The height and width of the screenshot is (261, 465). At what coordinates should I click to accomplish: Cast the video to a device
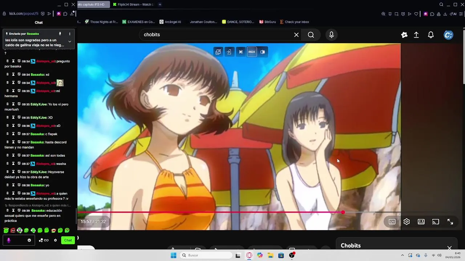(x=436, y=222)
